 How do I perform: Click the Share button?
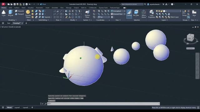(43, 4)
